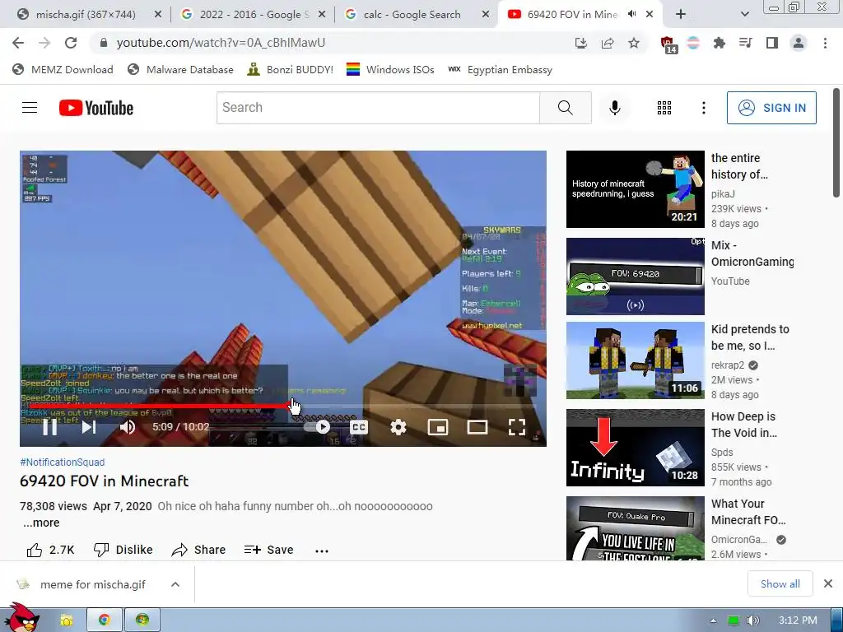Open 'the entire history of' video thumbnail
Image resolution: width=843 pixels, height=632 pixels.
(x=635, y=189)
